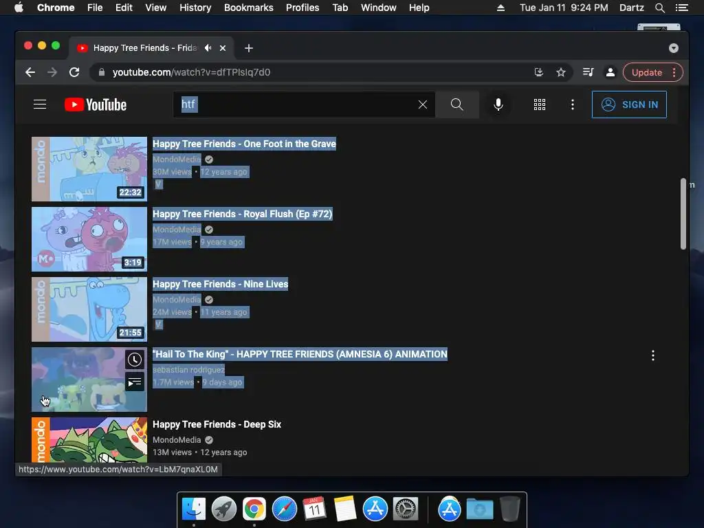704x528 pixels.
Task: Open the View menu
Action: click(x=156, y=8)
